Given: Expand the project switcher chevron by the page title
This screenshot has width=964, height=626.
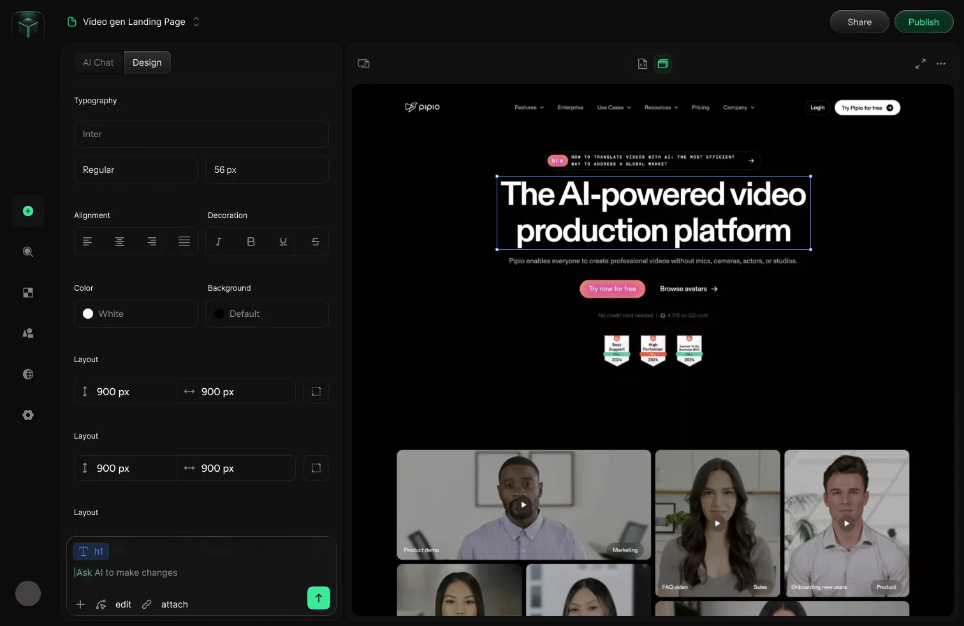Looking at the screenshot, I should pos(196,22).
